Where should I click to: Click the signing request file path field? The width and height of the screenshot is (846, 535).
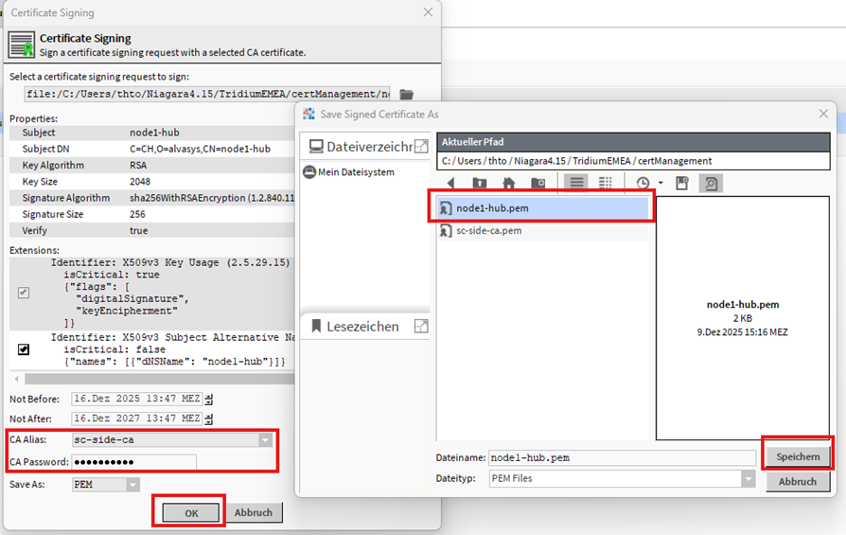pos(207,95)
